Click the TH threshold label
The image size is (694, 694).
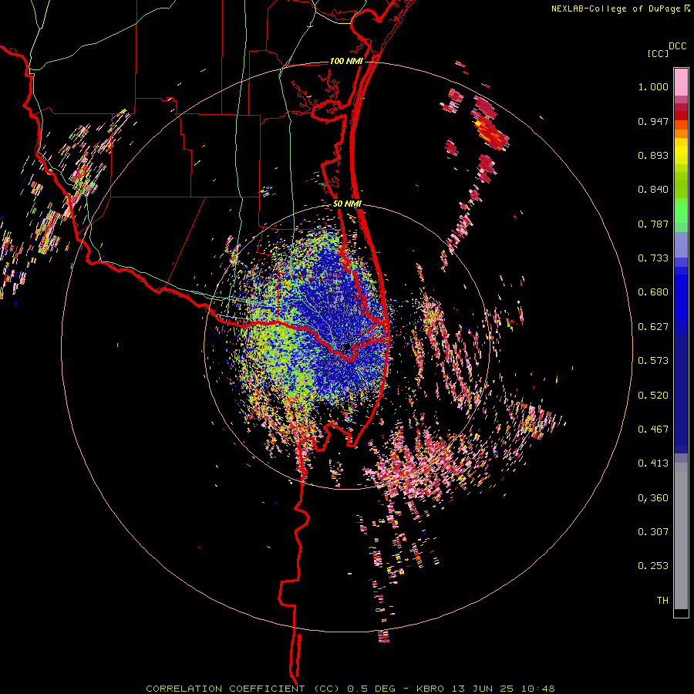point(662,601)
